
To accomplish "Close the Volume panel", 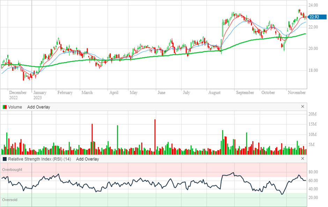I will pyautogui.click(x=303, y=107).
